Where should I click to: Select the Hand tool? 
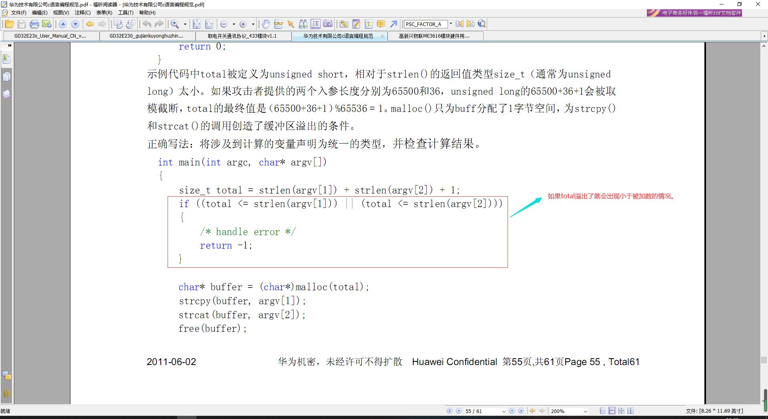(x=266, y=24)
